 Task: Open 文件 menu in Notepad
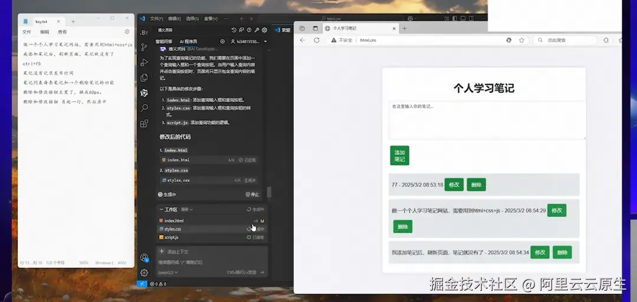27,32
